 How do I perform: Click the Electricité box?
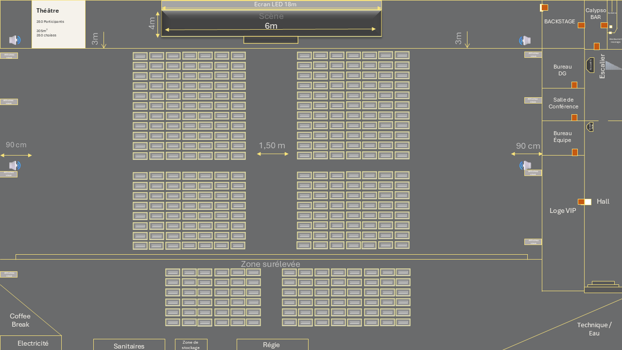tap(31, 343)
